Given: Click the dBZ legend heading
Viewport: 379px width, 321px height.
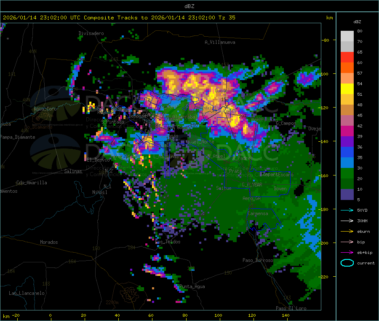Looking at the screenshot, I should pos(357,22).
